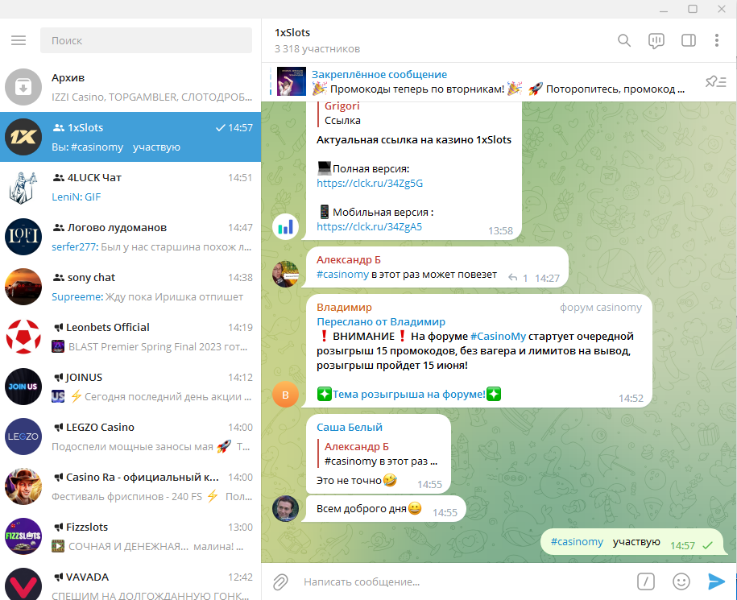Open the Fizzslots chat title
Screen dimensions: 737x600
click(x=87, y=528)
